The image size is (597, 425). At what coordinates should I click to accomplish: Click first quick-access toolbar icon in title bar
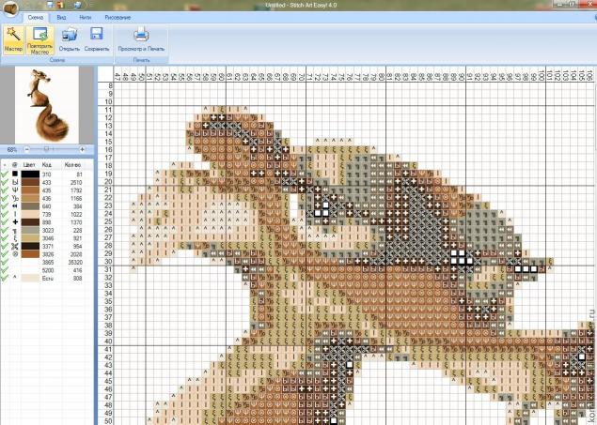[50, 5]
